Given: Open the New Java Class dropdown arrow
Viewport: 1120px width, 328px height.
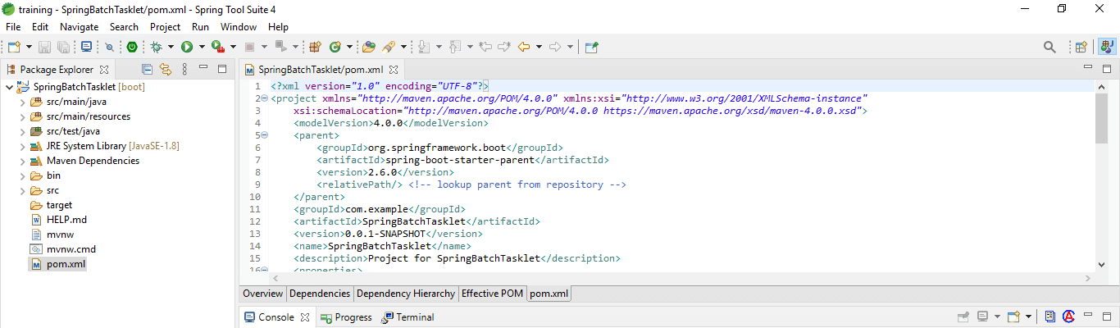Looking at the screenshot, I should coord(349,48).
